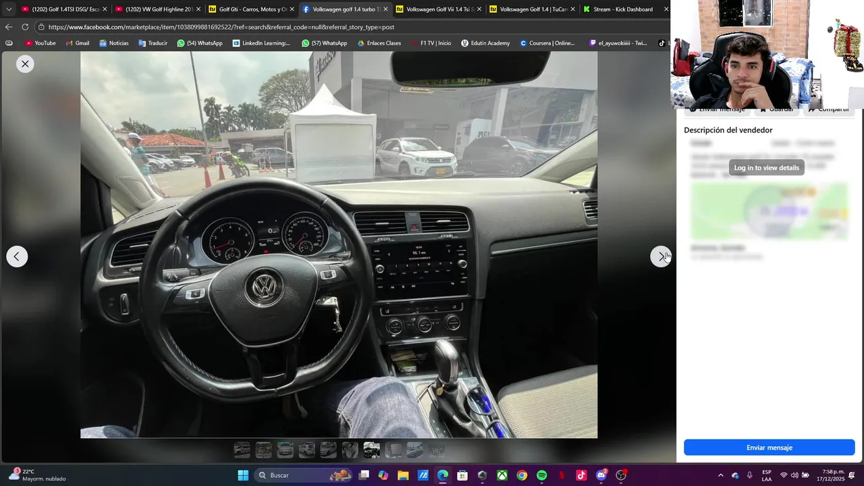This screenshot has width=864, height=486.
Task: Open the tab search dropdown arrow
Action: (x=9, y=9)
